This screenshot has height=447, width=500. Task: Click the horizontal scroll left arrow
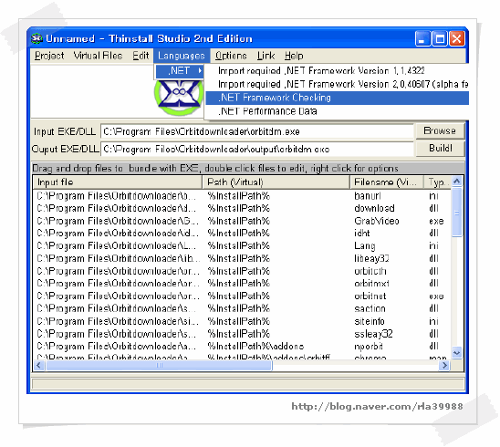coord(39,366)
